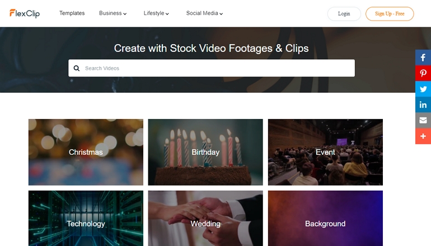Viewport: 431px width, 246px height.
Task: Open the Christmas video category
Action: pos(86,152)
